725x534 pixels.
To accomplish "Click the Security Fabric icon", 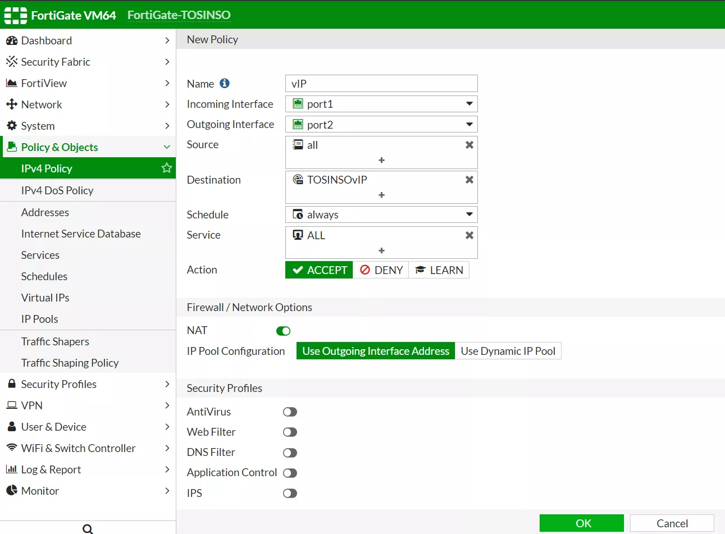I will [x=11, y=62].
